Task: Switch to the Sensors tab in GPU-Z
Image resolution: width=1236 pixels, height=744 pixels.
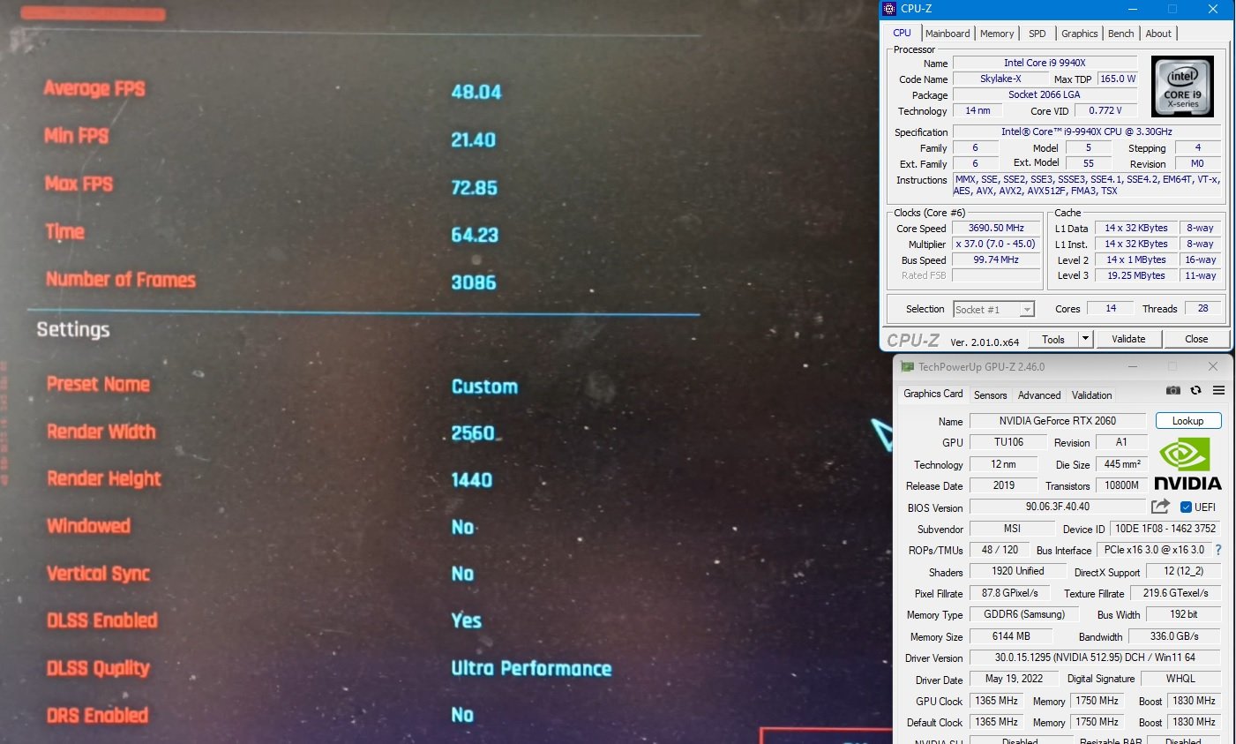Action: click(990, 395)
